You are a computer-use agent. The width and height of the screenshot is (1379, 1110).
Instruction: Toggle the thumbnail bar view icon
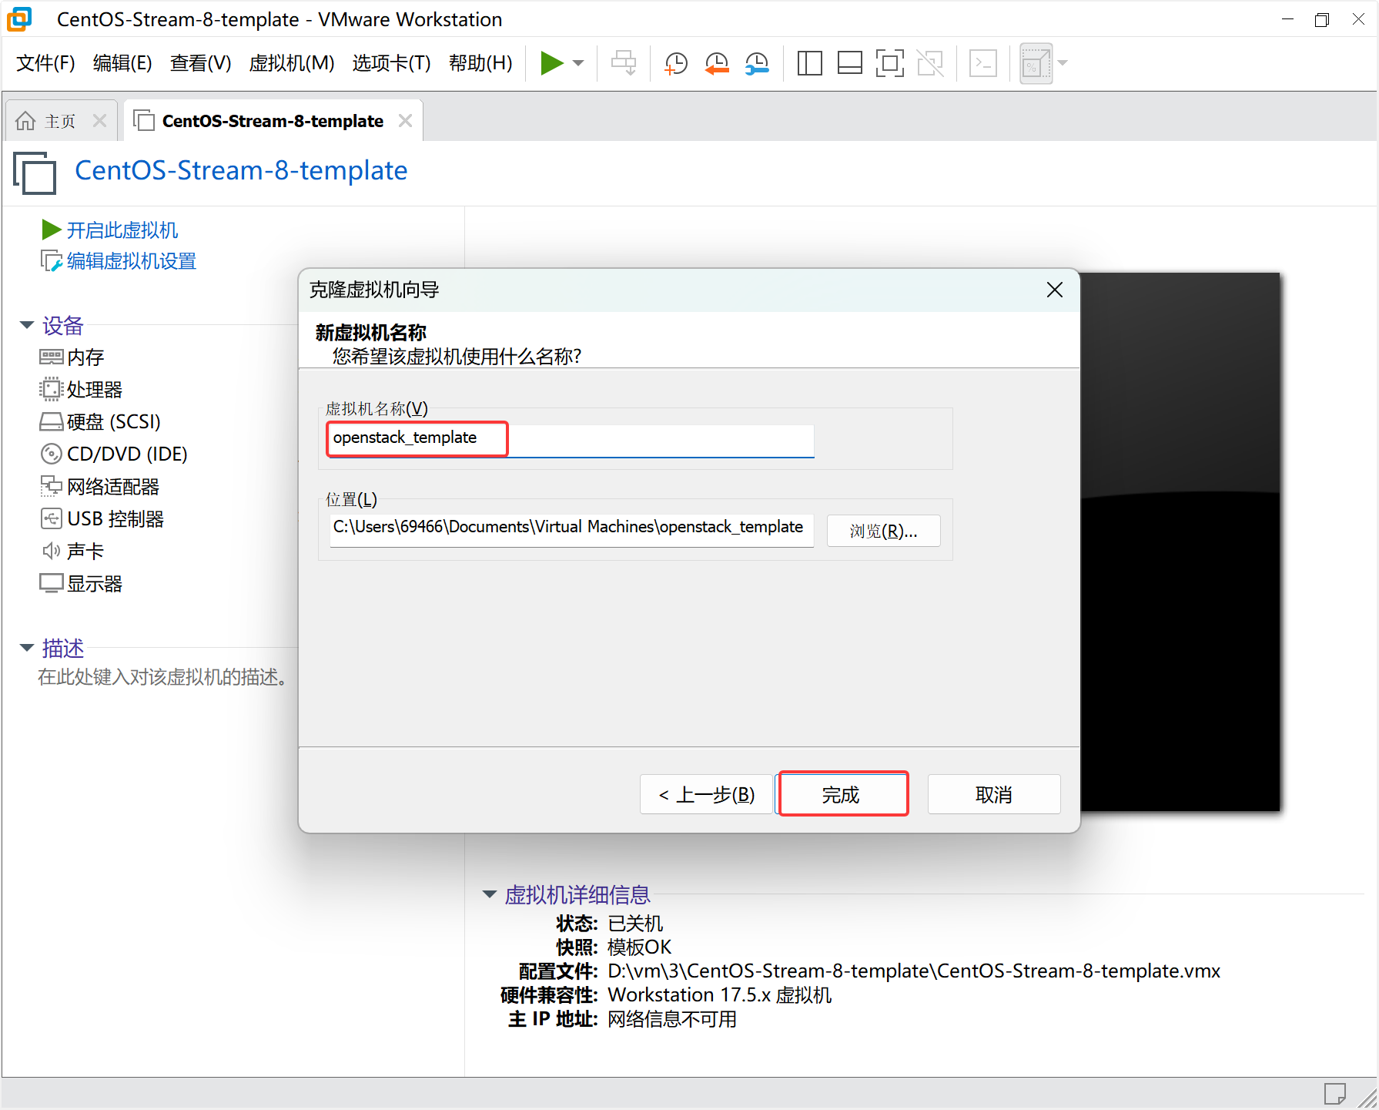tap(849, 63)
